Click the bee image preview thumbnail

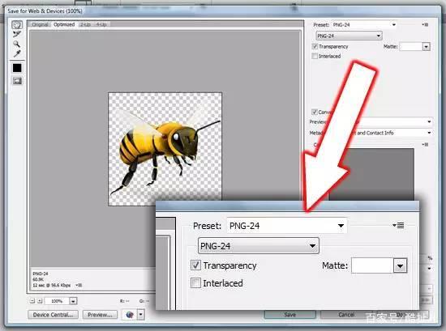pos(165,149)
